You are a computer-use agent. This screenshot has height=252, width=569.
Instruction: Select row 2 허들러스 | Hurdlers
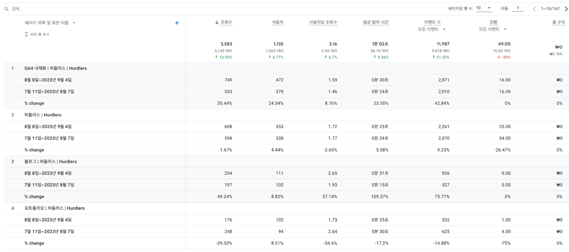coord(43,115)
